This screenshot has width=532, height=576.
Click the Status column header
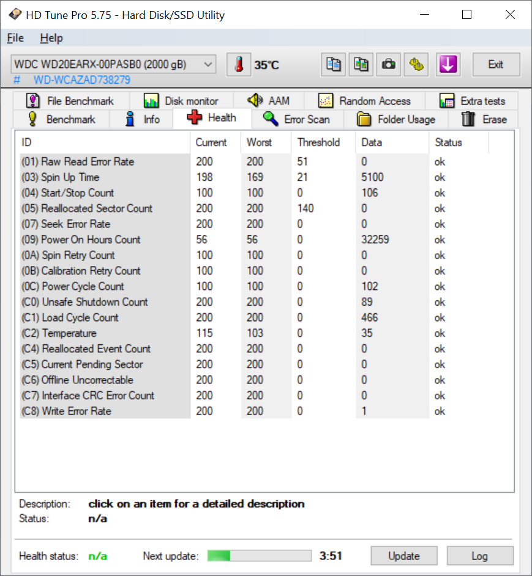(459, 142)
